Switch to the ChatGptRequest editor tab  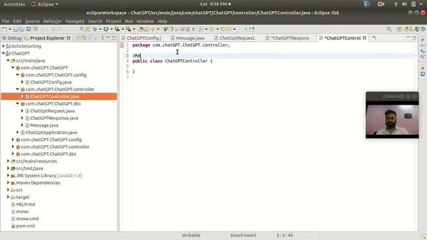(x=235, y=38)
